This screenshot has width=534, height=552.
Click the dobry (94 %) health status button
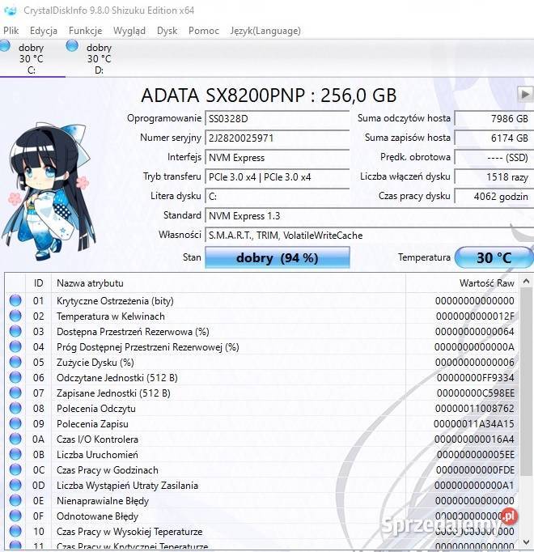(x=277, y=257)
